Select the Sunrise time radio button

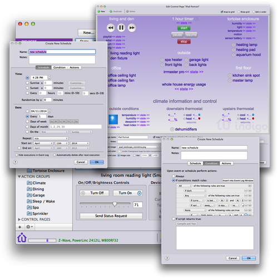(x=27, y=83)
